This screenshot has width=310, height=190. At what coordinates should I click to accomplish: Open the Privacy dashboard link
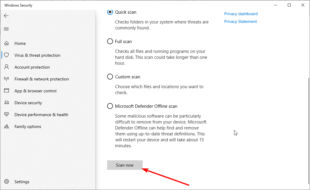click(241, 14)
